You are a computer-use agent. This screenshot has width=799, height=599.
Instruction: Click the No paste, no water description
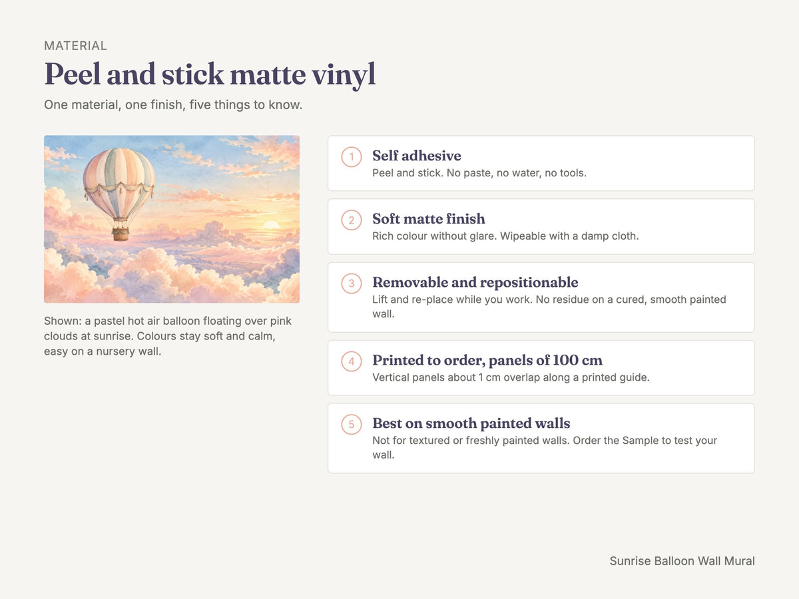coord(479,173)
